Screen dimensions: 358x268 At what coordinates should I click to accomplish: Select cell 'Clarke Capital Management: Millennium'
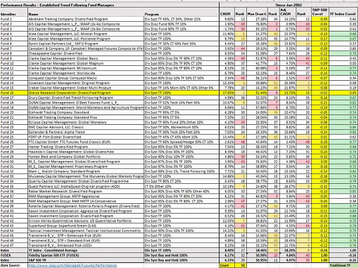86,68
